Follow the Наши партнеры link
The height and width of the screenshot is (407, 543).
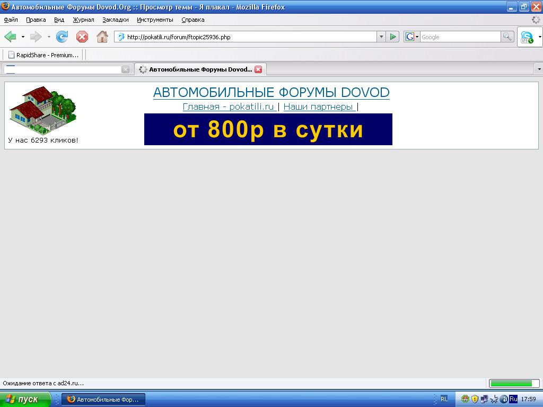point(319,107)
